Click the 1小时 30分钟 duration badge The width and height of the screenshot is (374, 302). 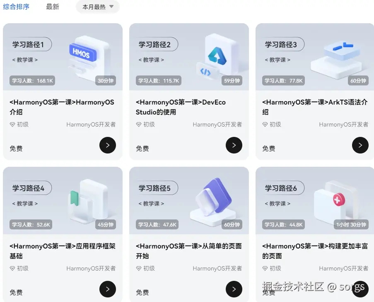tap(351, 224)
